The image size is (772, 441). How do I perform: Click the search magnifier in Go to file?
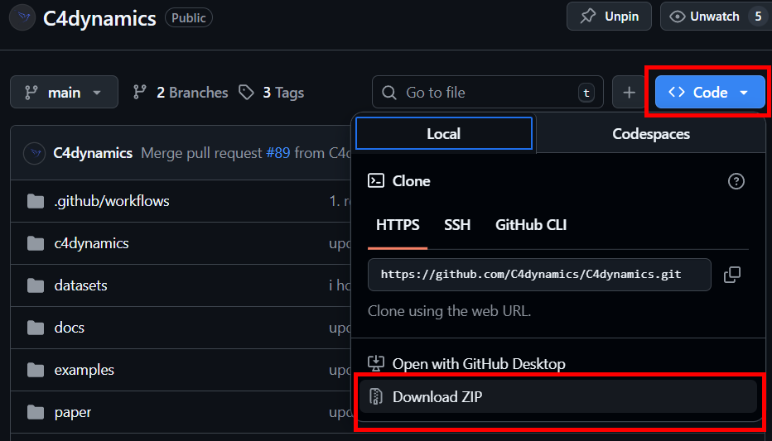pyautogui.click(x=389, y=93)
